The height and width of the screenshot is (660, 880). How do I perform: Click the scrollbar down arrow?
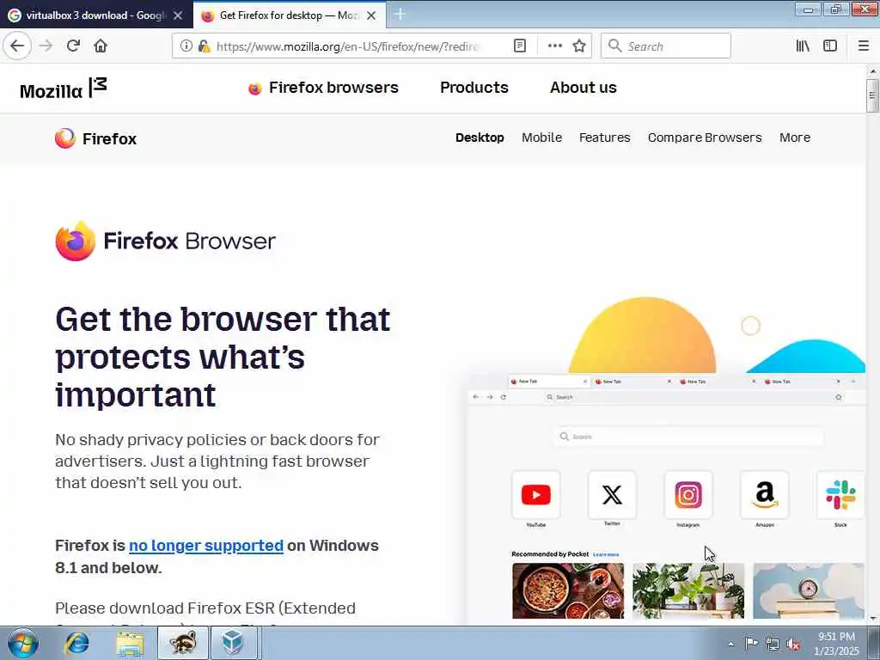point(872,619)
